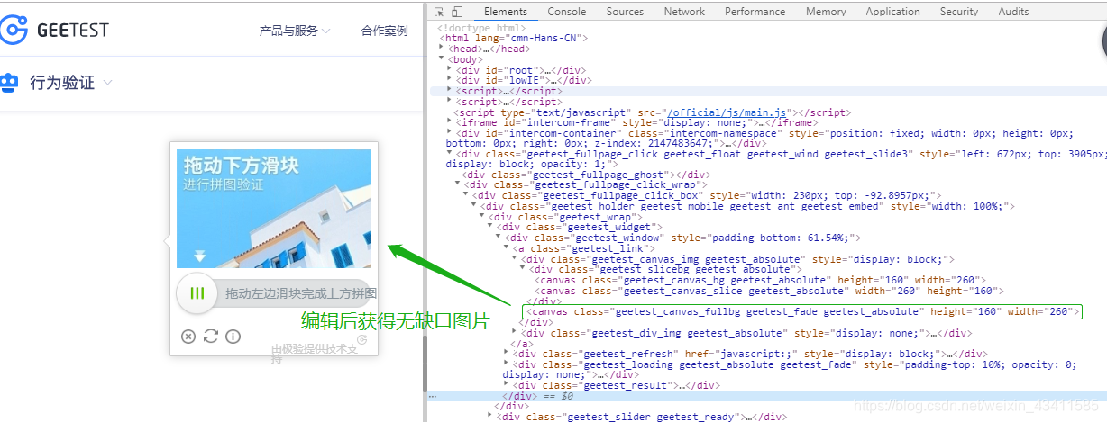Image resolution: width=1107 pixels, height=422 pixels.
Task: Click the three-dots beside the selected DevTools row
Action: pos(433,396)
